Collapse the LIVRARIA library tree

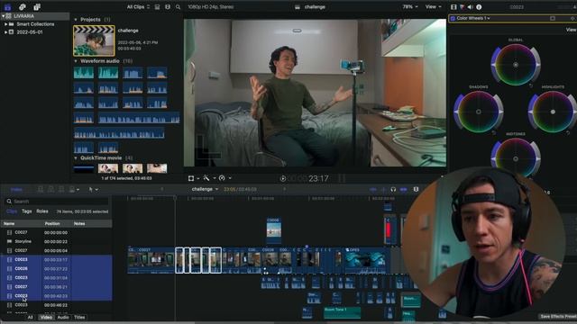(4, 16)
